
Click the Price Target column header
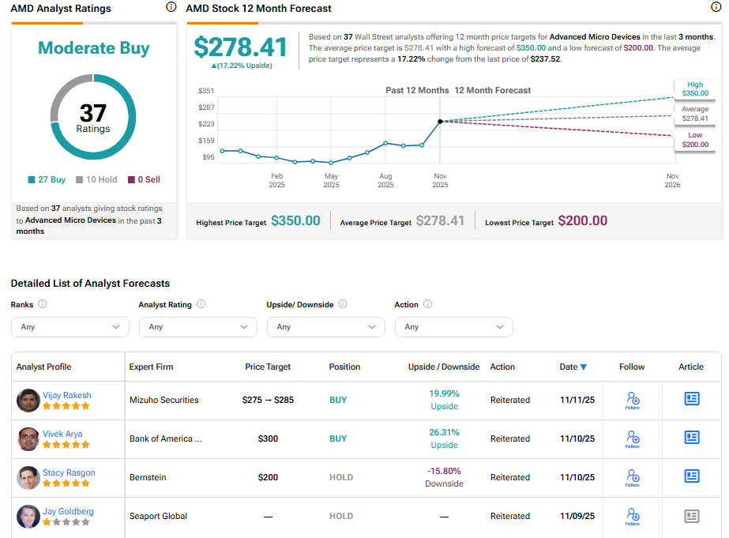point(268,367)
